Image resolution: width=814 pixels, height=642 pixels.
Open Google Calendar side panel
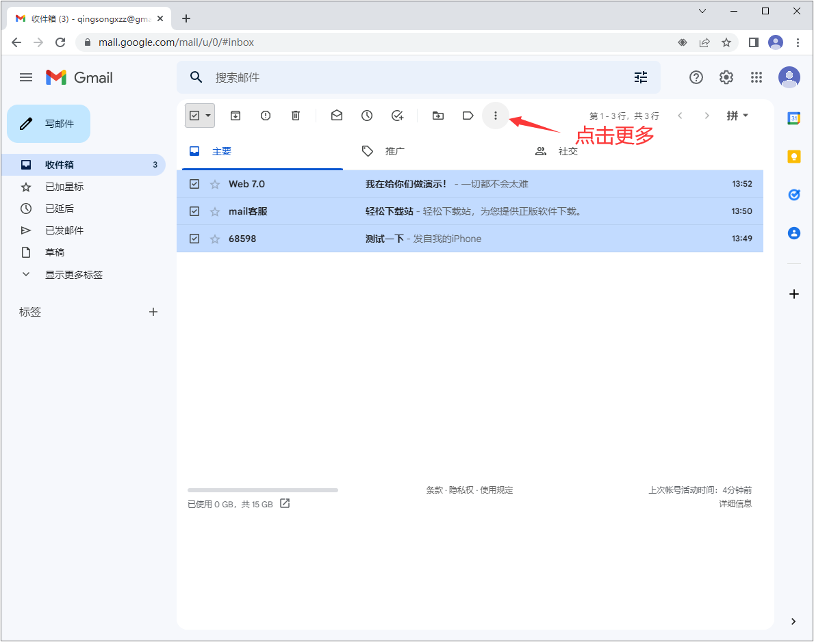pos(793,118)
